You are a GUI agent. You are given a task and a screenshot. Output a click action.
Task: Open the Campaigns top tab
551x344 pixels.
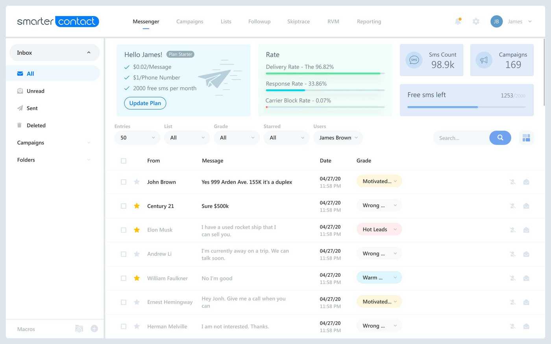190,22
